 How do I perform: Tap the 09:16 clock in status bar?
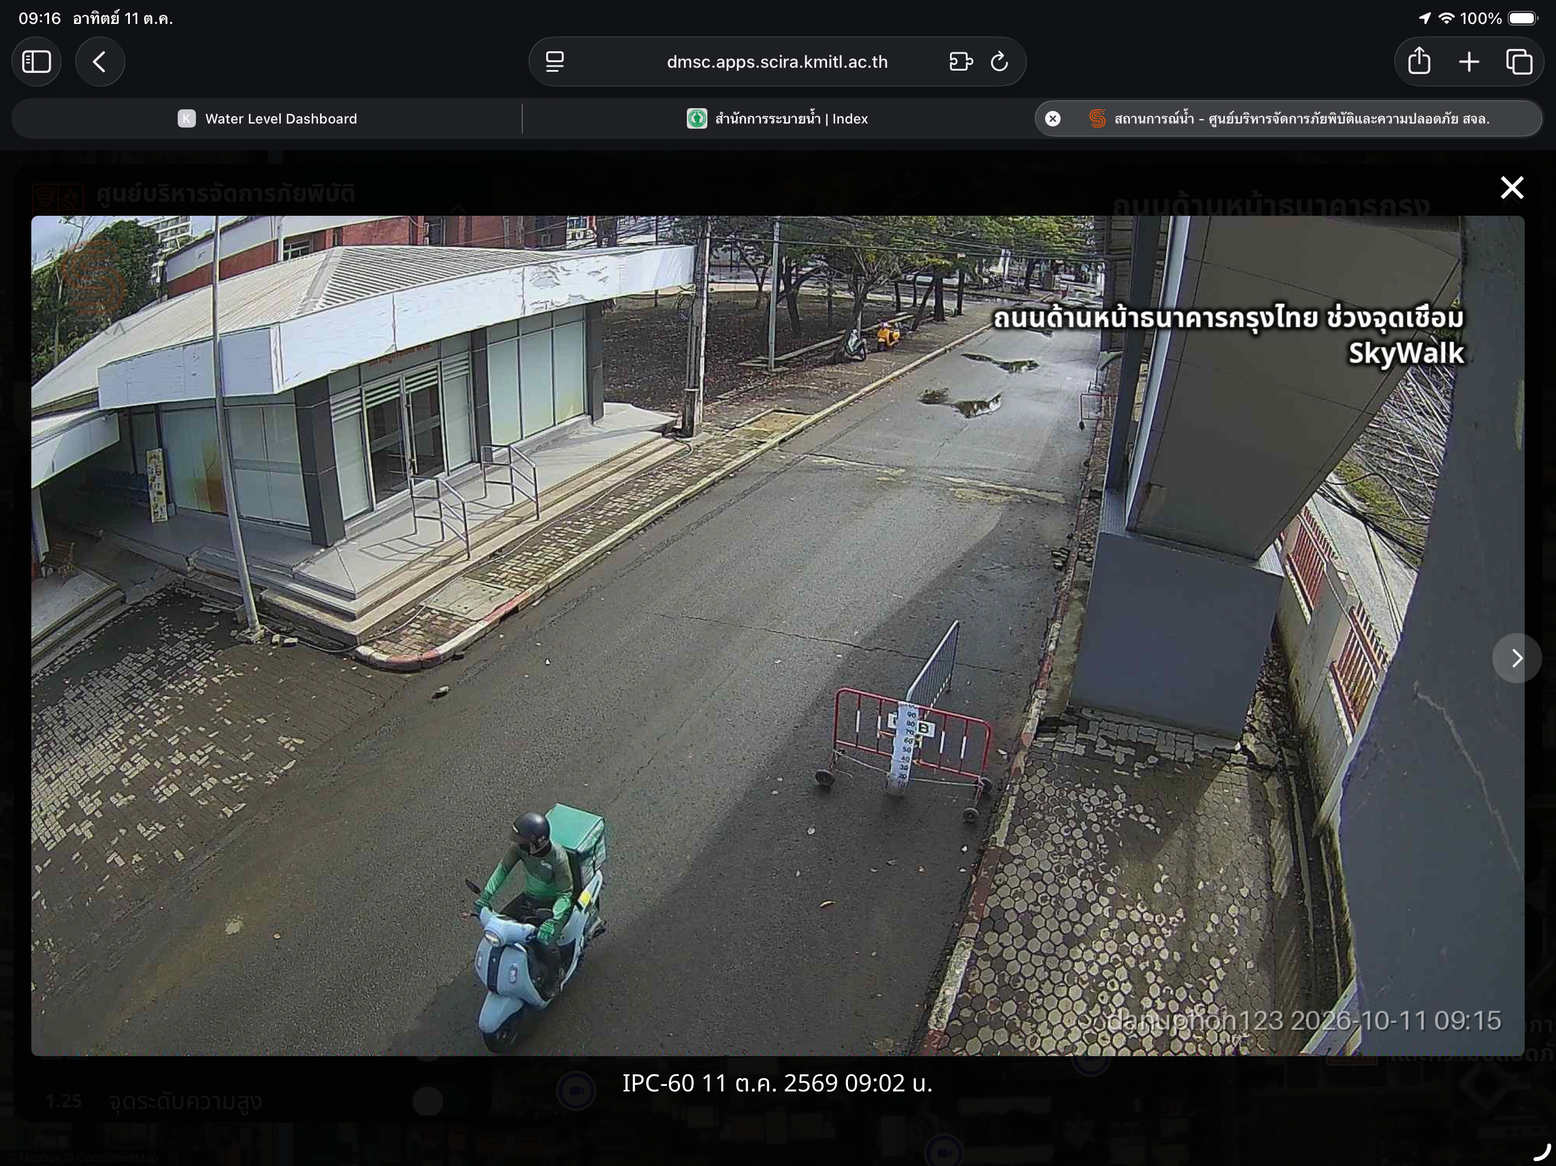coord(39,18)
